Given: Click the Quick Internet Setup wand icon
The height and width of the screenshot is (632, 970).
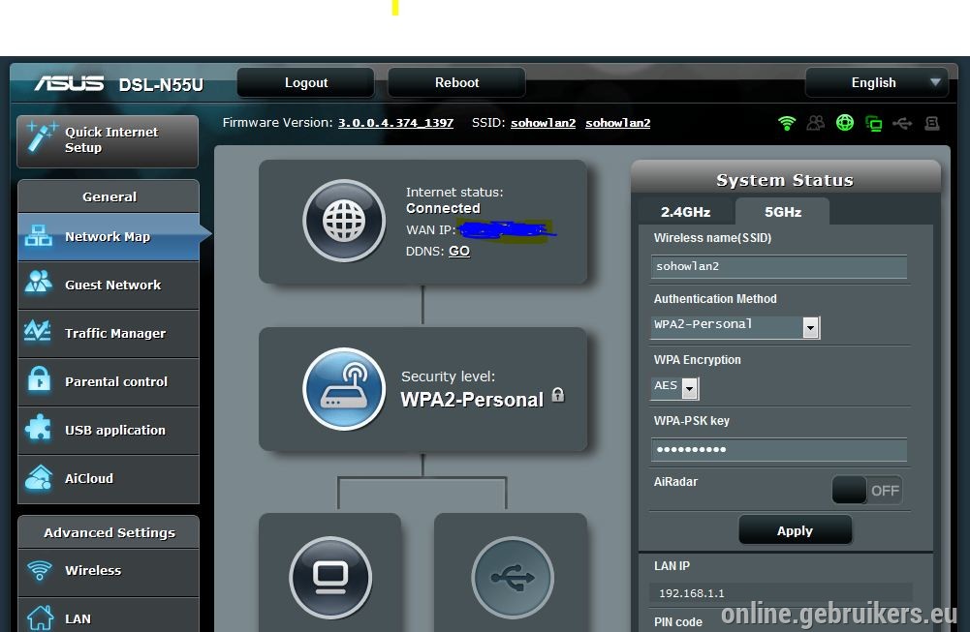Looking at the screenshot, I should point(42,136).
